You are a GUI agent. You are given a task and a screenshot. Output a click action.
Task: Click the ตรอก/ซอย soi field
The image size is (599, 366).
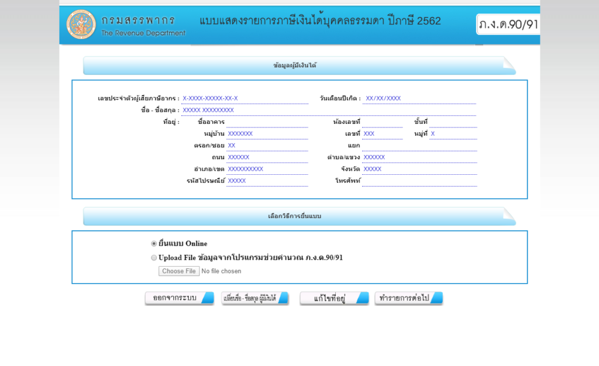[267, 146]
